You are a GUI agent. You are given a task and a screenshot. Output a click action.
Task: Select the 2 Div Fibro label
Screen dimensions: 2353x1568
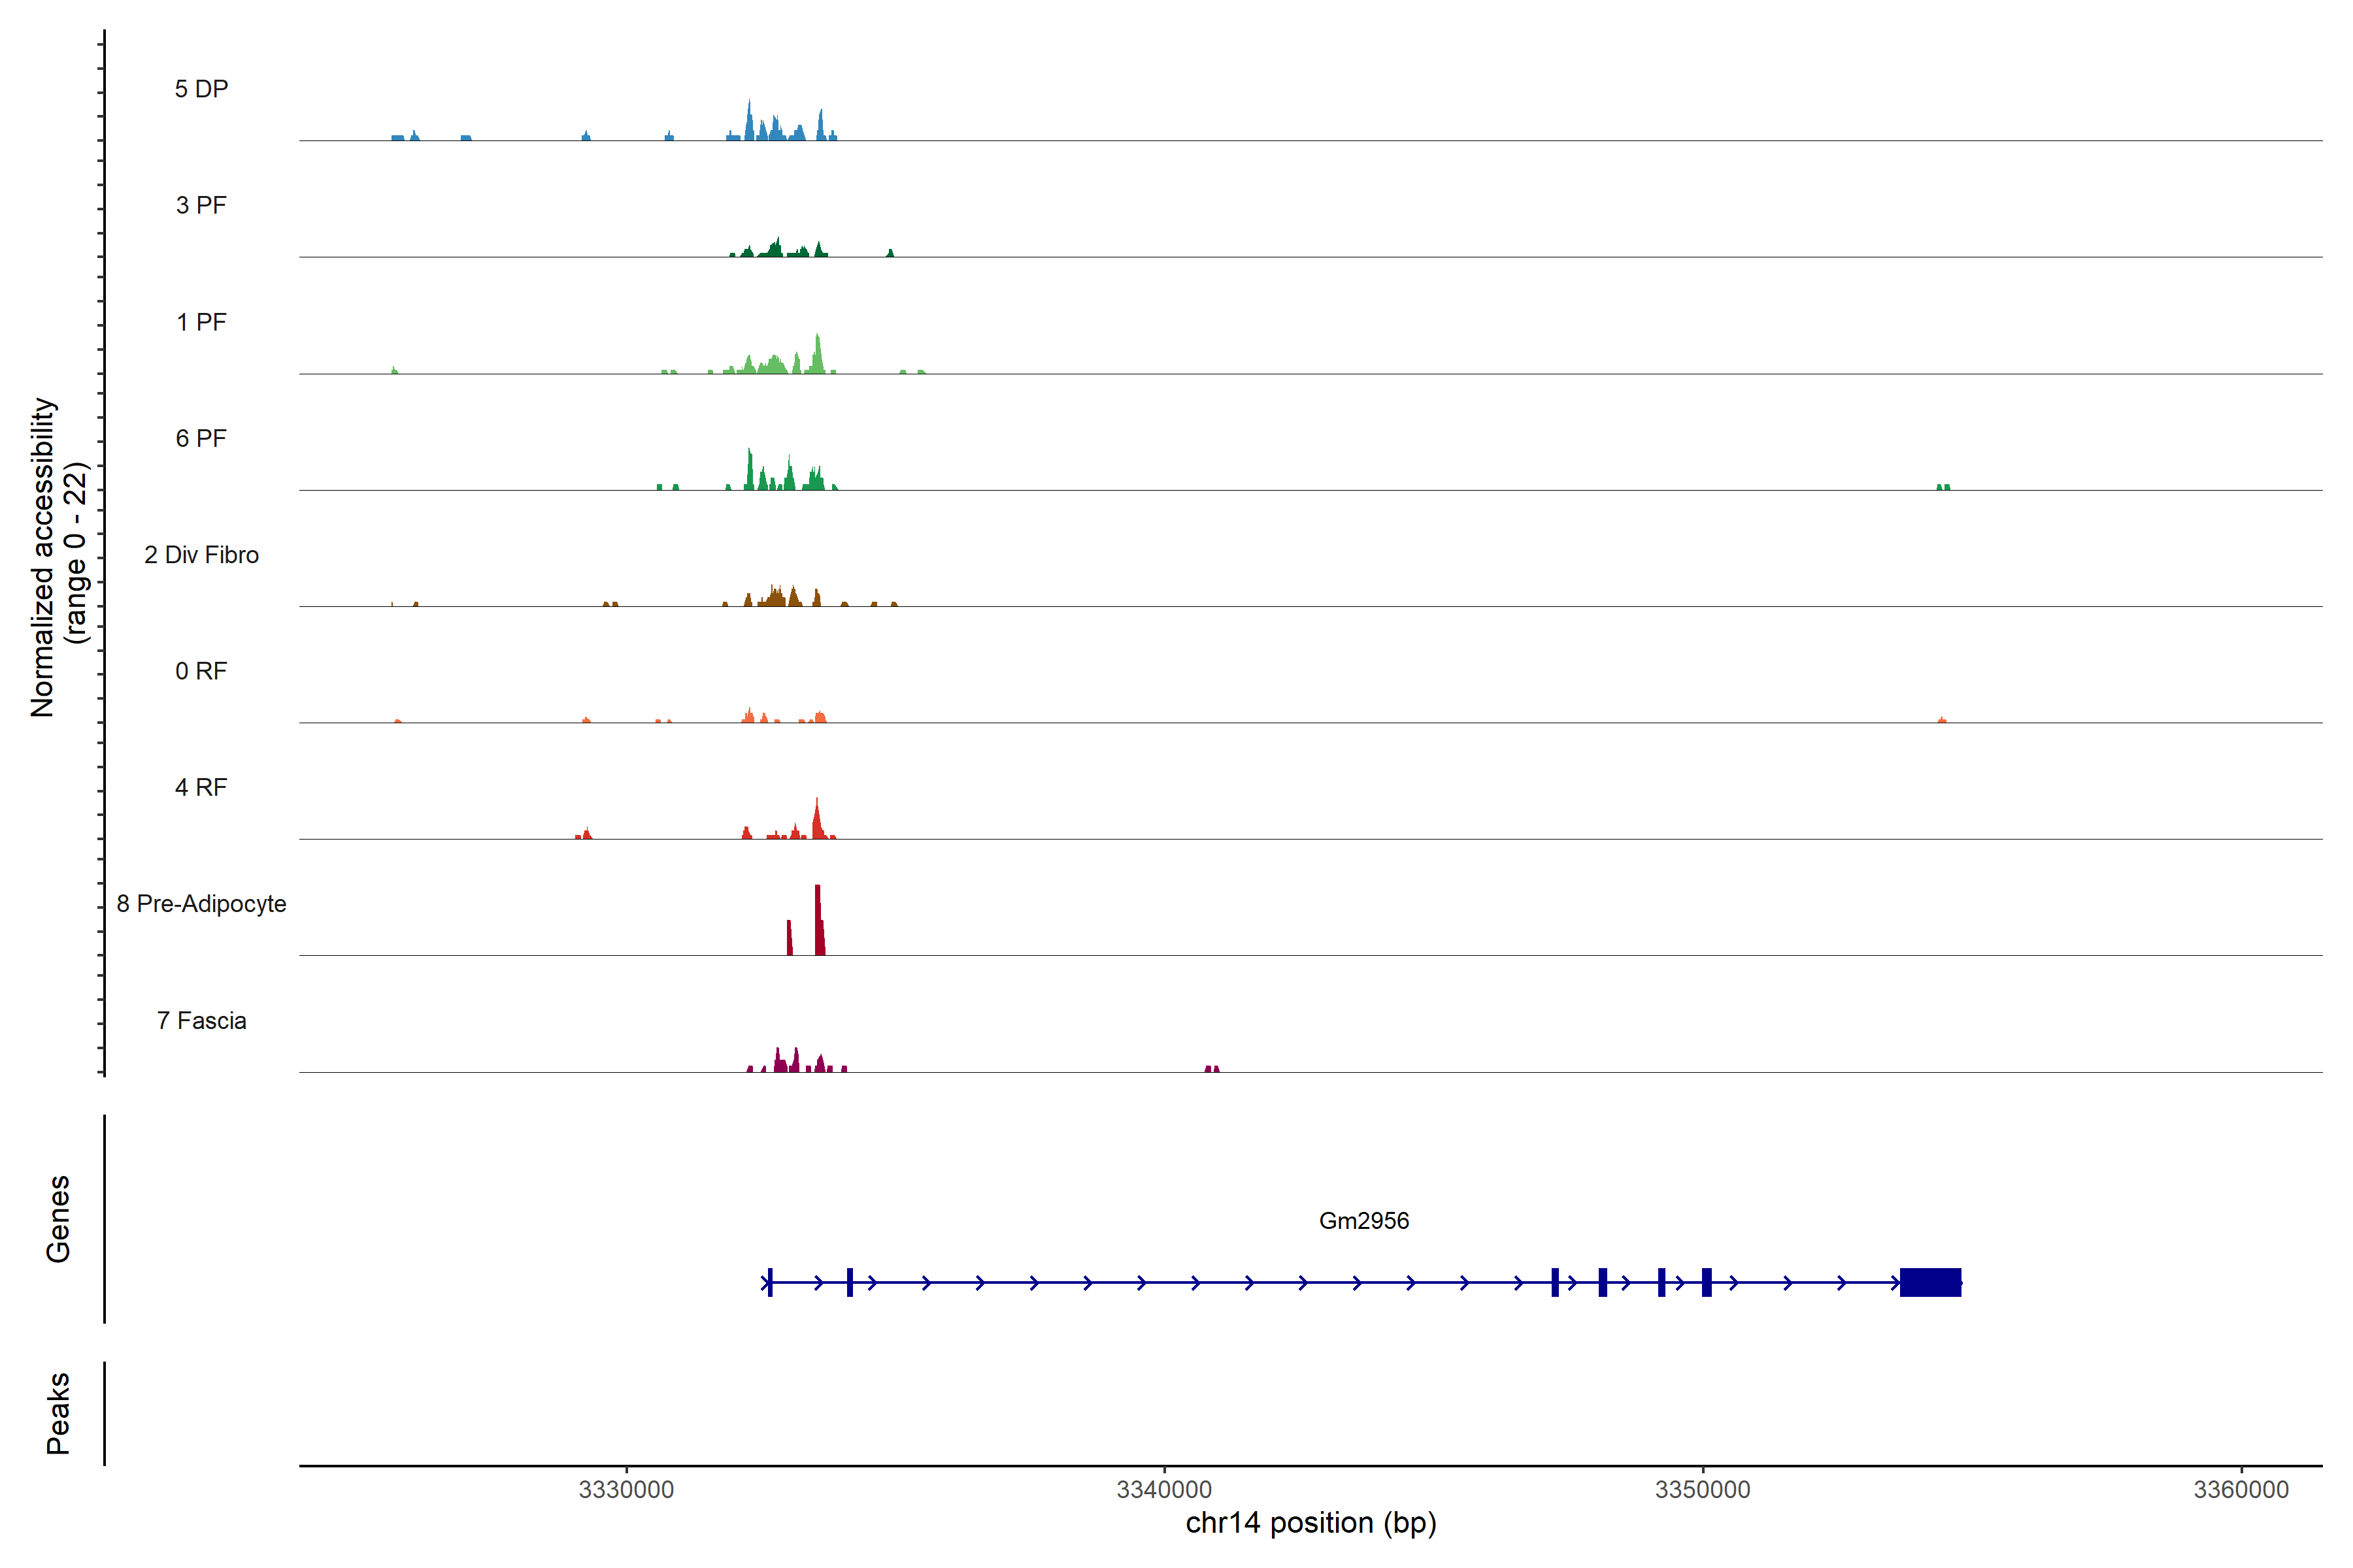tap(201, 555)
